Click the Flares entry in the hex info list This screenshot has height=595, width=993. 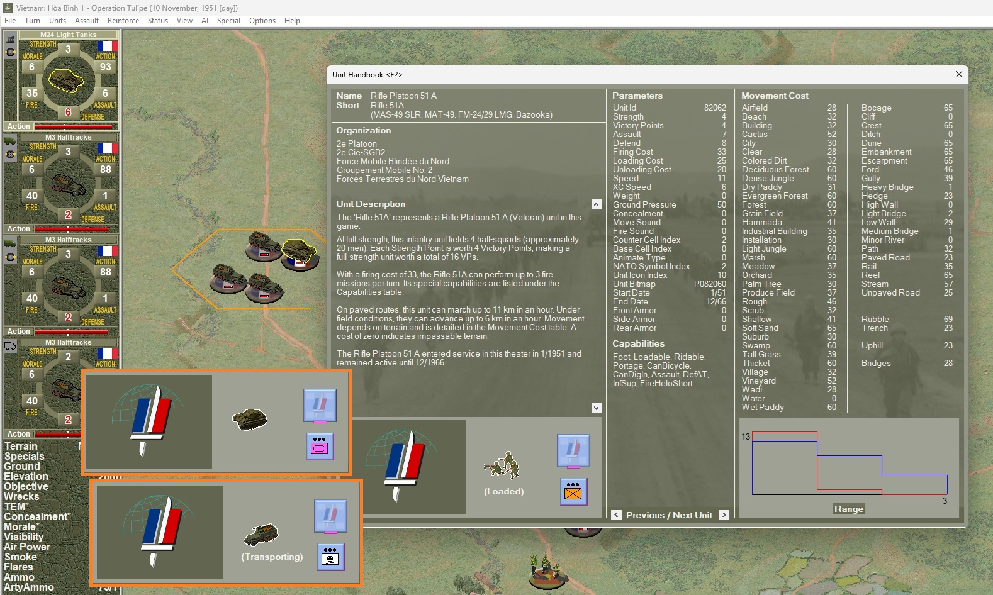point(18,567)
